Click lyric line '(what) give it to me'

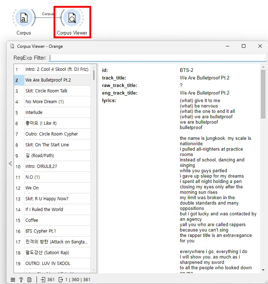click(200, 100)
